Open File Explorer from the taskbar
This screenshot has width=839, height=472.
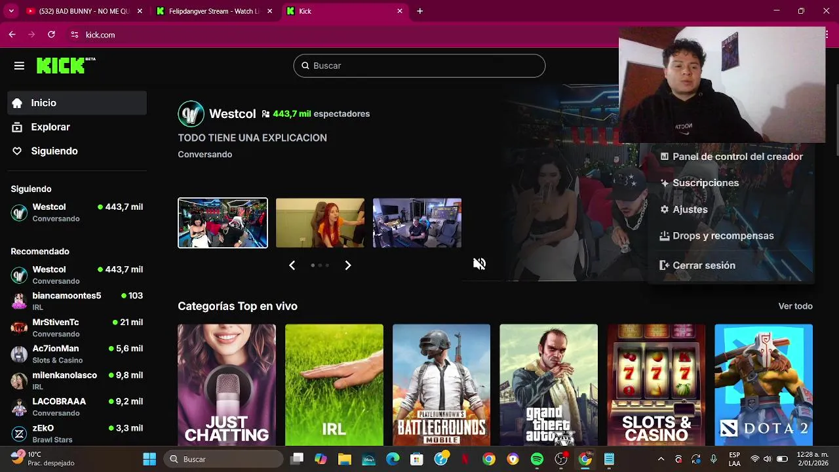[345, 459]
